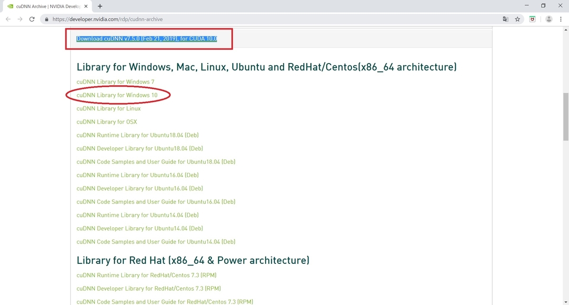Close the cuDNN Archive tab
Viewport: 569px width, 305px height.
(86, 6)
